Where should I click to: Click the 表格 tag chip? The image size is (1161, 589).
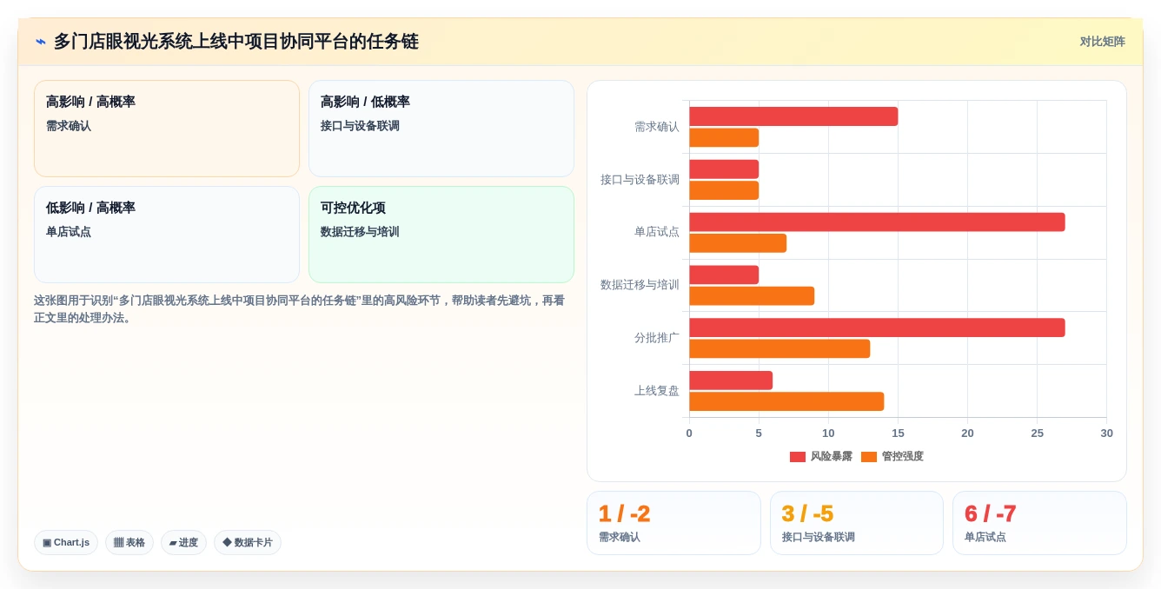tap(129, 542)
